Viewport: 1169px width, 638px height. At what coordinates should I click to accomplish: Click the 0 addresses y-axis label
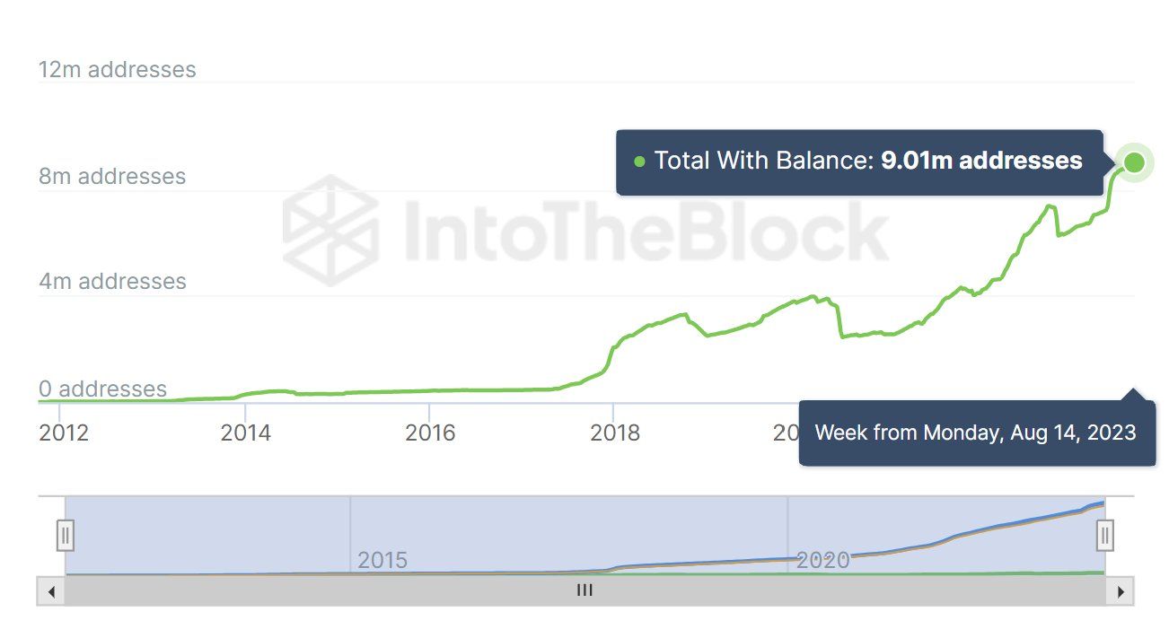point(102,389)
